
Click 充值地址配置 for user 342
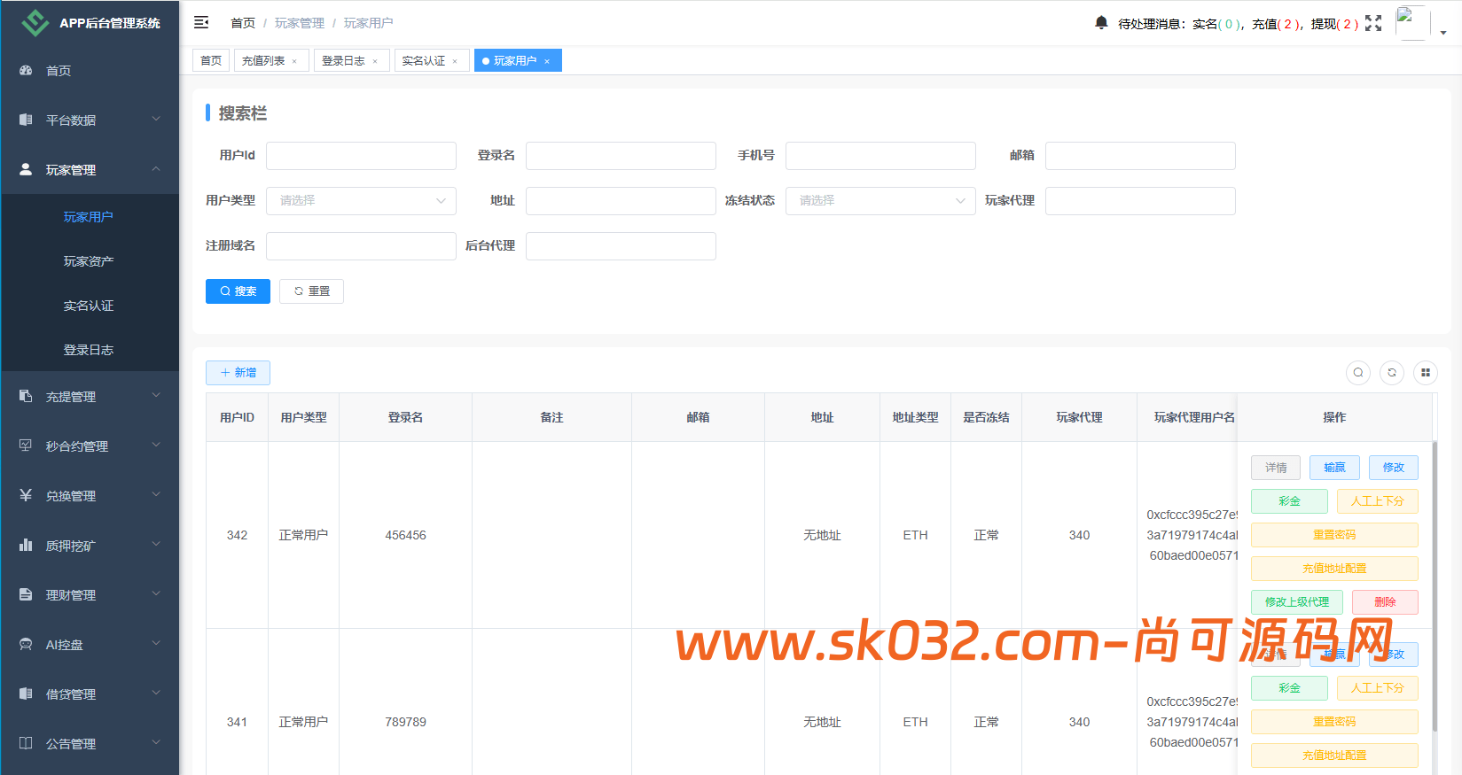tap(1334, 569)
